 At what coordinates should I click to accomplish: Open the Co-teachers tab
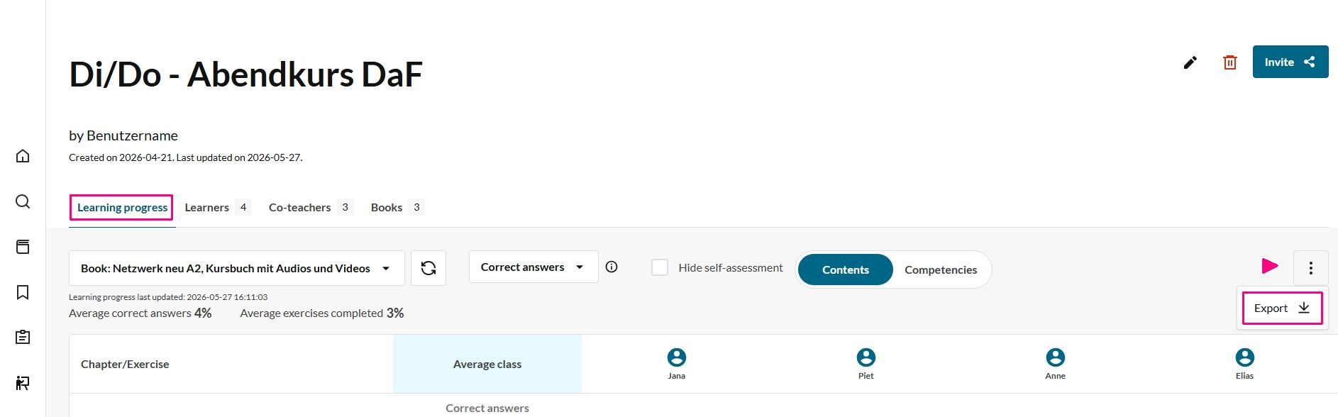(310, 207)
